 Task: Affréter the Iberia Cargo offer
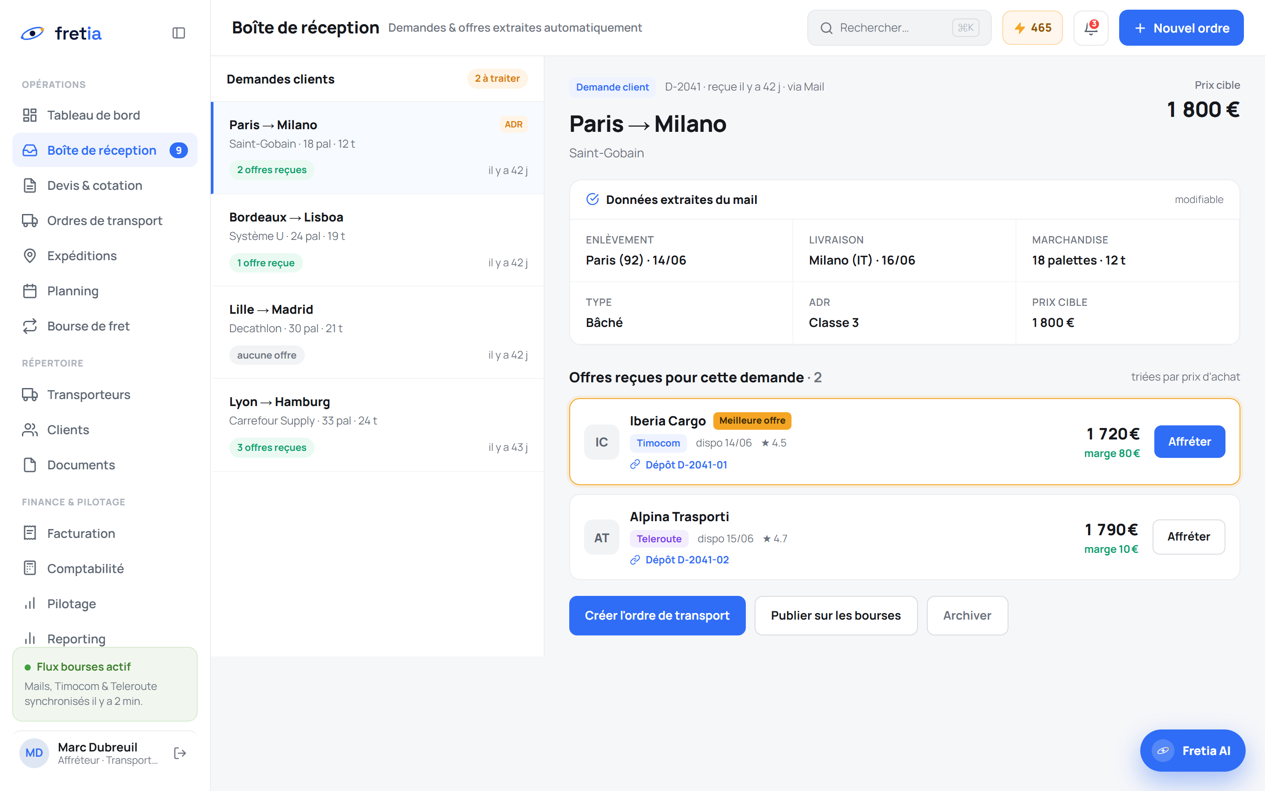coord(1189,442)
